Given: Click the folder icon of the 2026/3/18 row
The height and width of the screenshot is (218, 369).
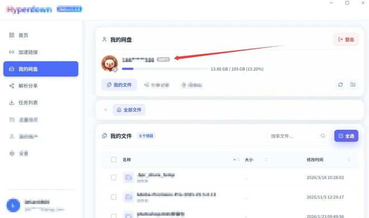Looking at the screenshot, I should (129, 177).
